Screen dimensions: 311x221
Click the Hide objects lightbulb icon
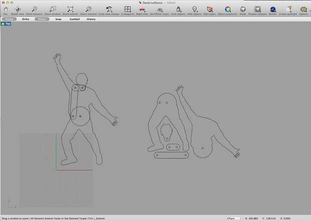(195, 10)
